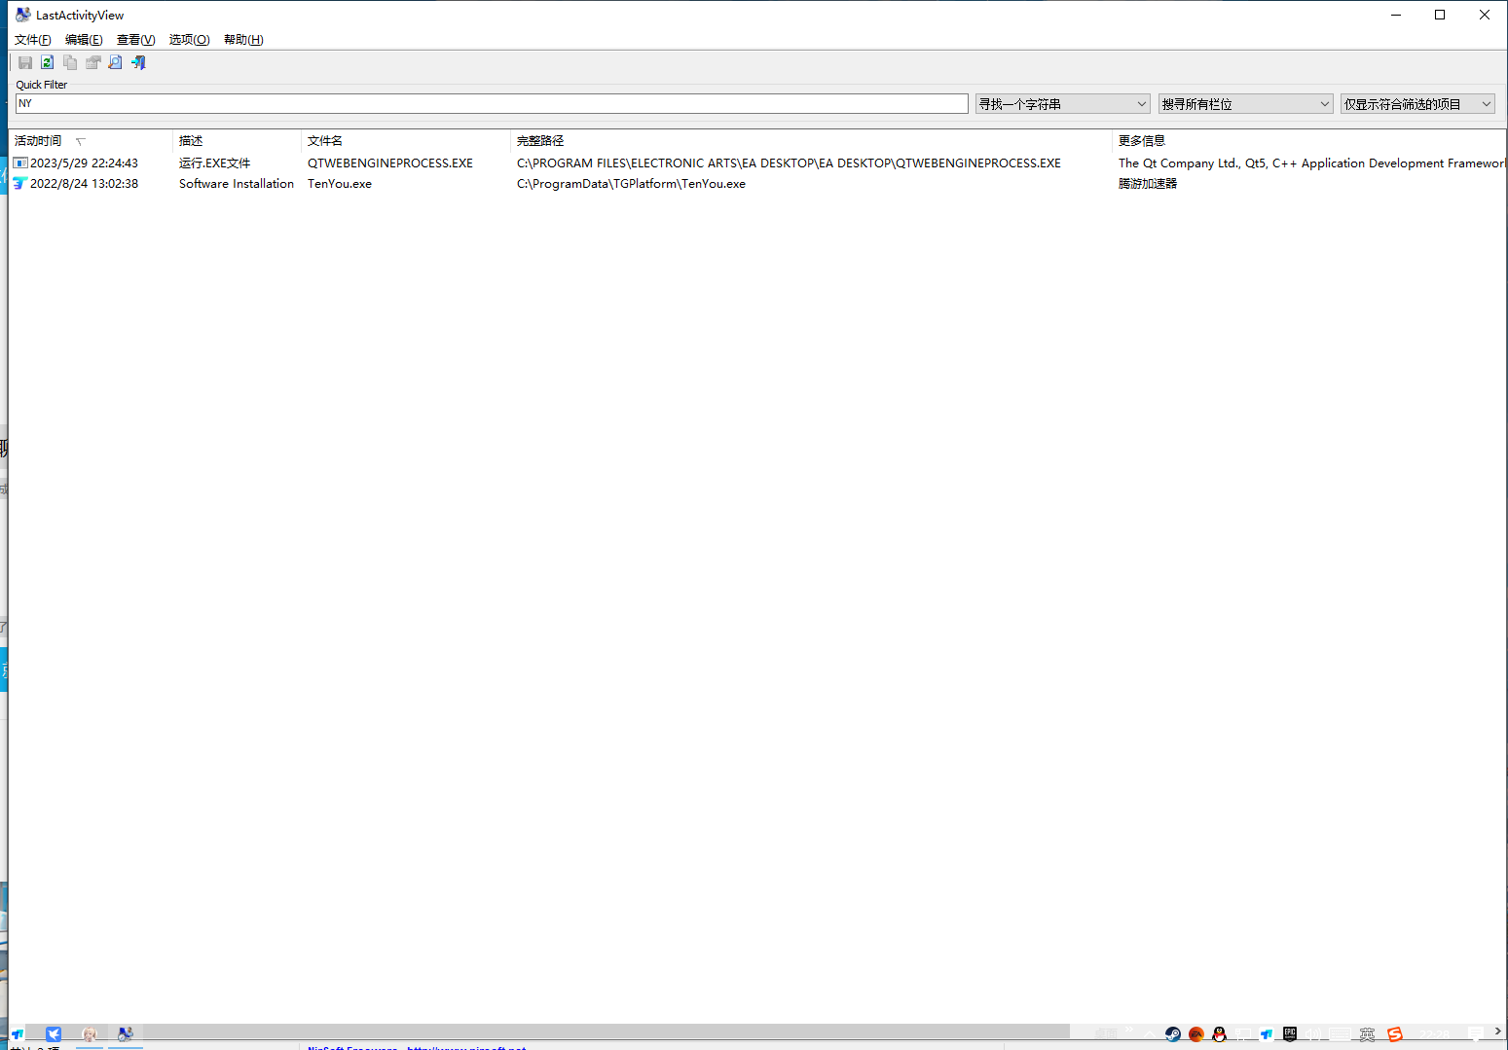Click the Sogou S input icon
Screen dimensions: 1508x1050
[1395, 1034]
